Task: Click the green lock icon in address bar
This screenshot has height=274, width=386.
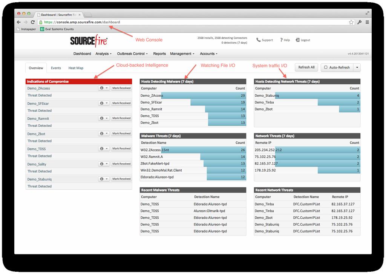Action: click(x=41, y=22)
